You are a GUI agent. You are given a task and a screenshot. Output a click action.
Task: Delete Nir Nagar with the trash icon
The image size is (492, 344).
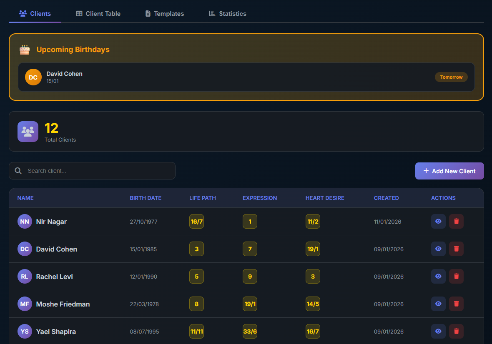click(x=456, y=222)
